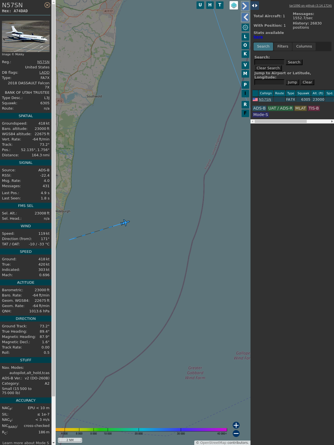Screen dimensions: 334x445
Task: Click the F follow button
Action: pos(245,113)
